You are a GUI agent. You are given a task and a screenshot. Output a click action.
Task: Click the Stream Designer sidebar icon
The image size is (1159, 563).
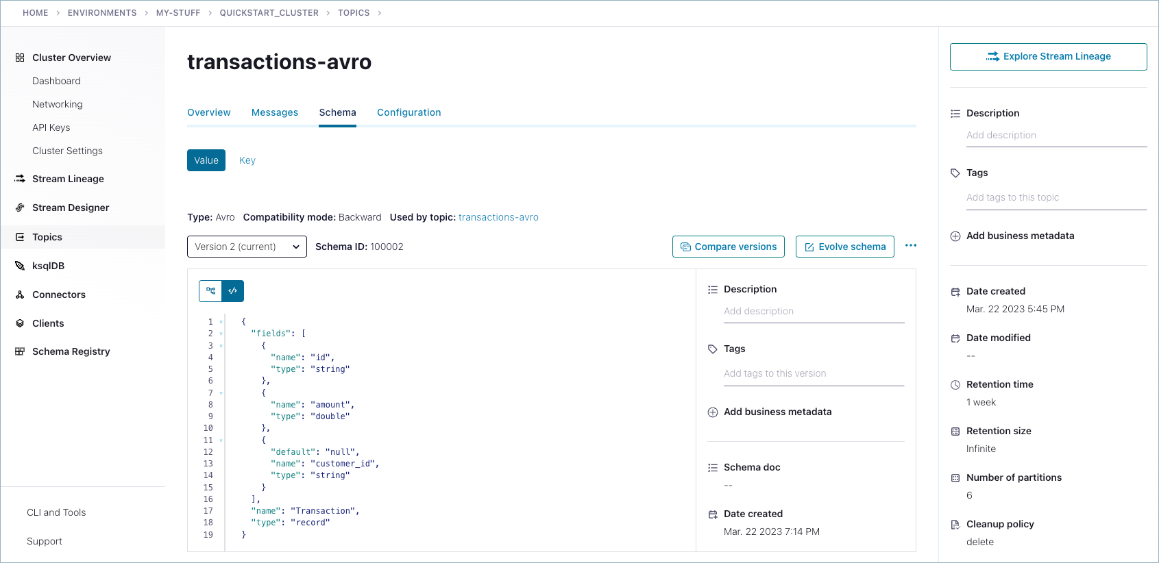click(20, 208)
